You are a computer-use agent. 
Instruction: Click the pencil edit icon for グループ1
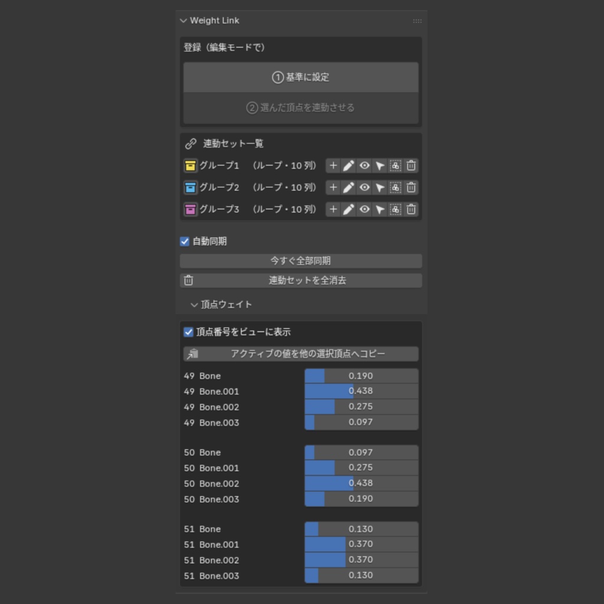click(349, 166)
